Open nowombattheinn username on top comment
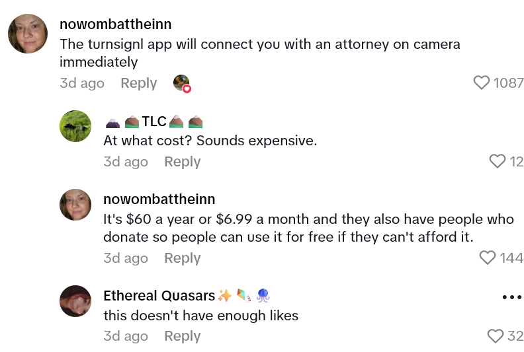Image resolution: width=524 pixels, height=352 pixels. point(115,24)
